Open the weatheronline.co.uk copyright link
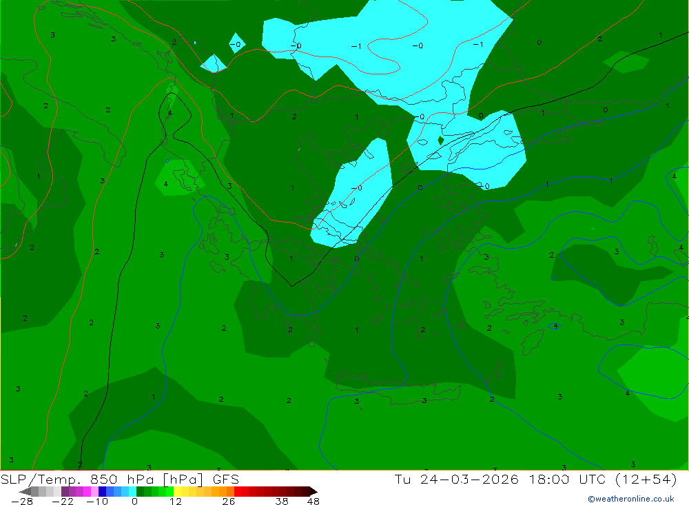 pyautogui.click(x=631, y=499)
